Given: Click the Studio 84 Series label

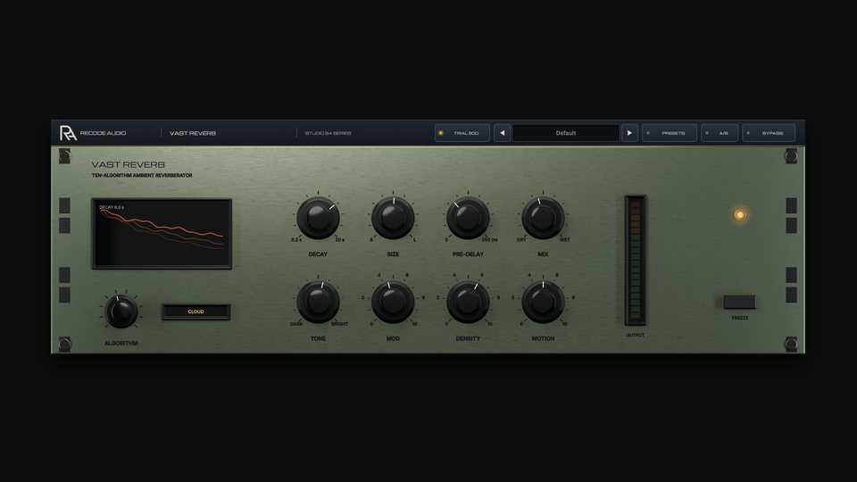Looking at the screenshot, I should click(328, 133).
